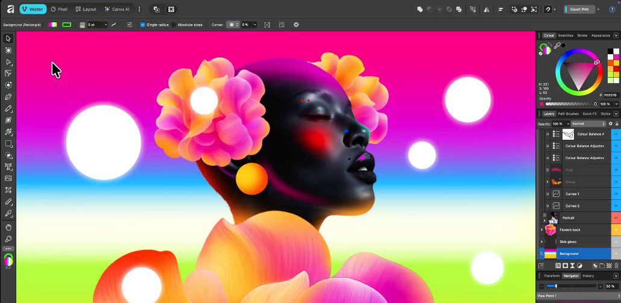
Task: Add live filter hourglass icon
Action: click(x=572, y=266)
